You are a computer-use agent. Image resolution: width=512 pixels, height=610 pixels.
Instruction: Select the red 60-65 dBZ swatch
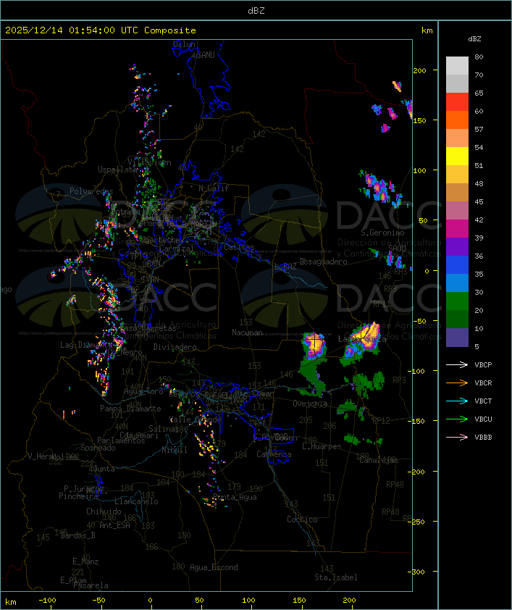pos(457,102)
